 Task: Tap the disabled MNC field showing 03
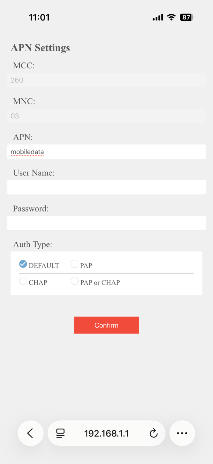click(x=106, y=116)
